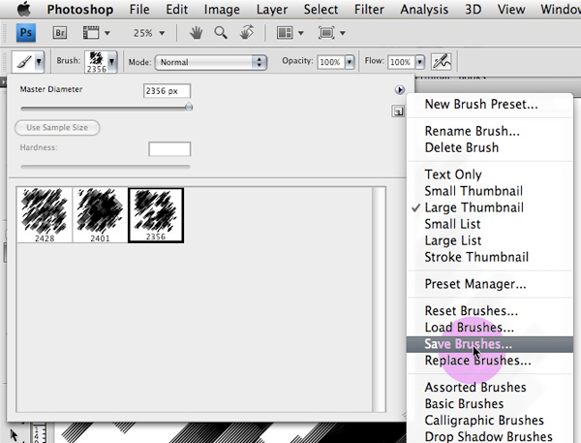581x443 pixels.
Task: Open the View menu
Action: 511,10
